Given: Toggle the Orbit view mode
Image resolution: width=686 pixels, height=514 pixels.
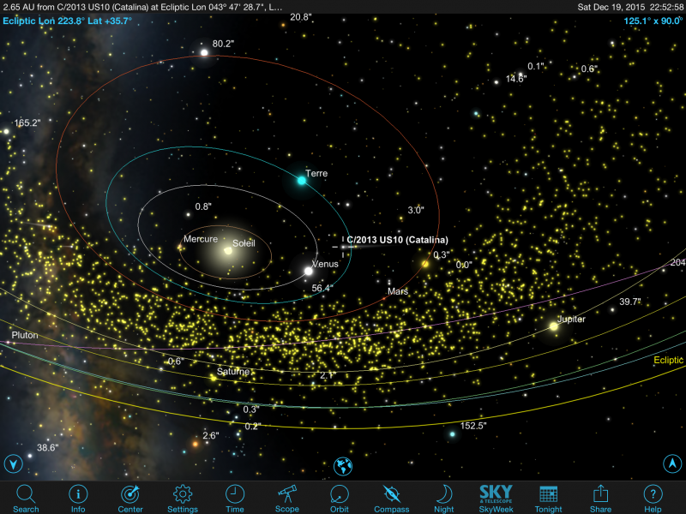Looking at the screenshot, I should [339, 499].
